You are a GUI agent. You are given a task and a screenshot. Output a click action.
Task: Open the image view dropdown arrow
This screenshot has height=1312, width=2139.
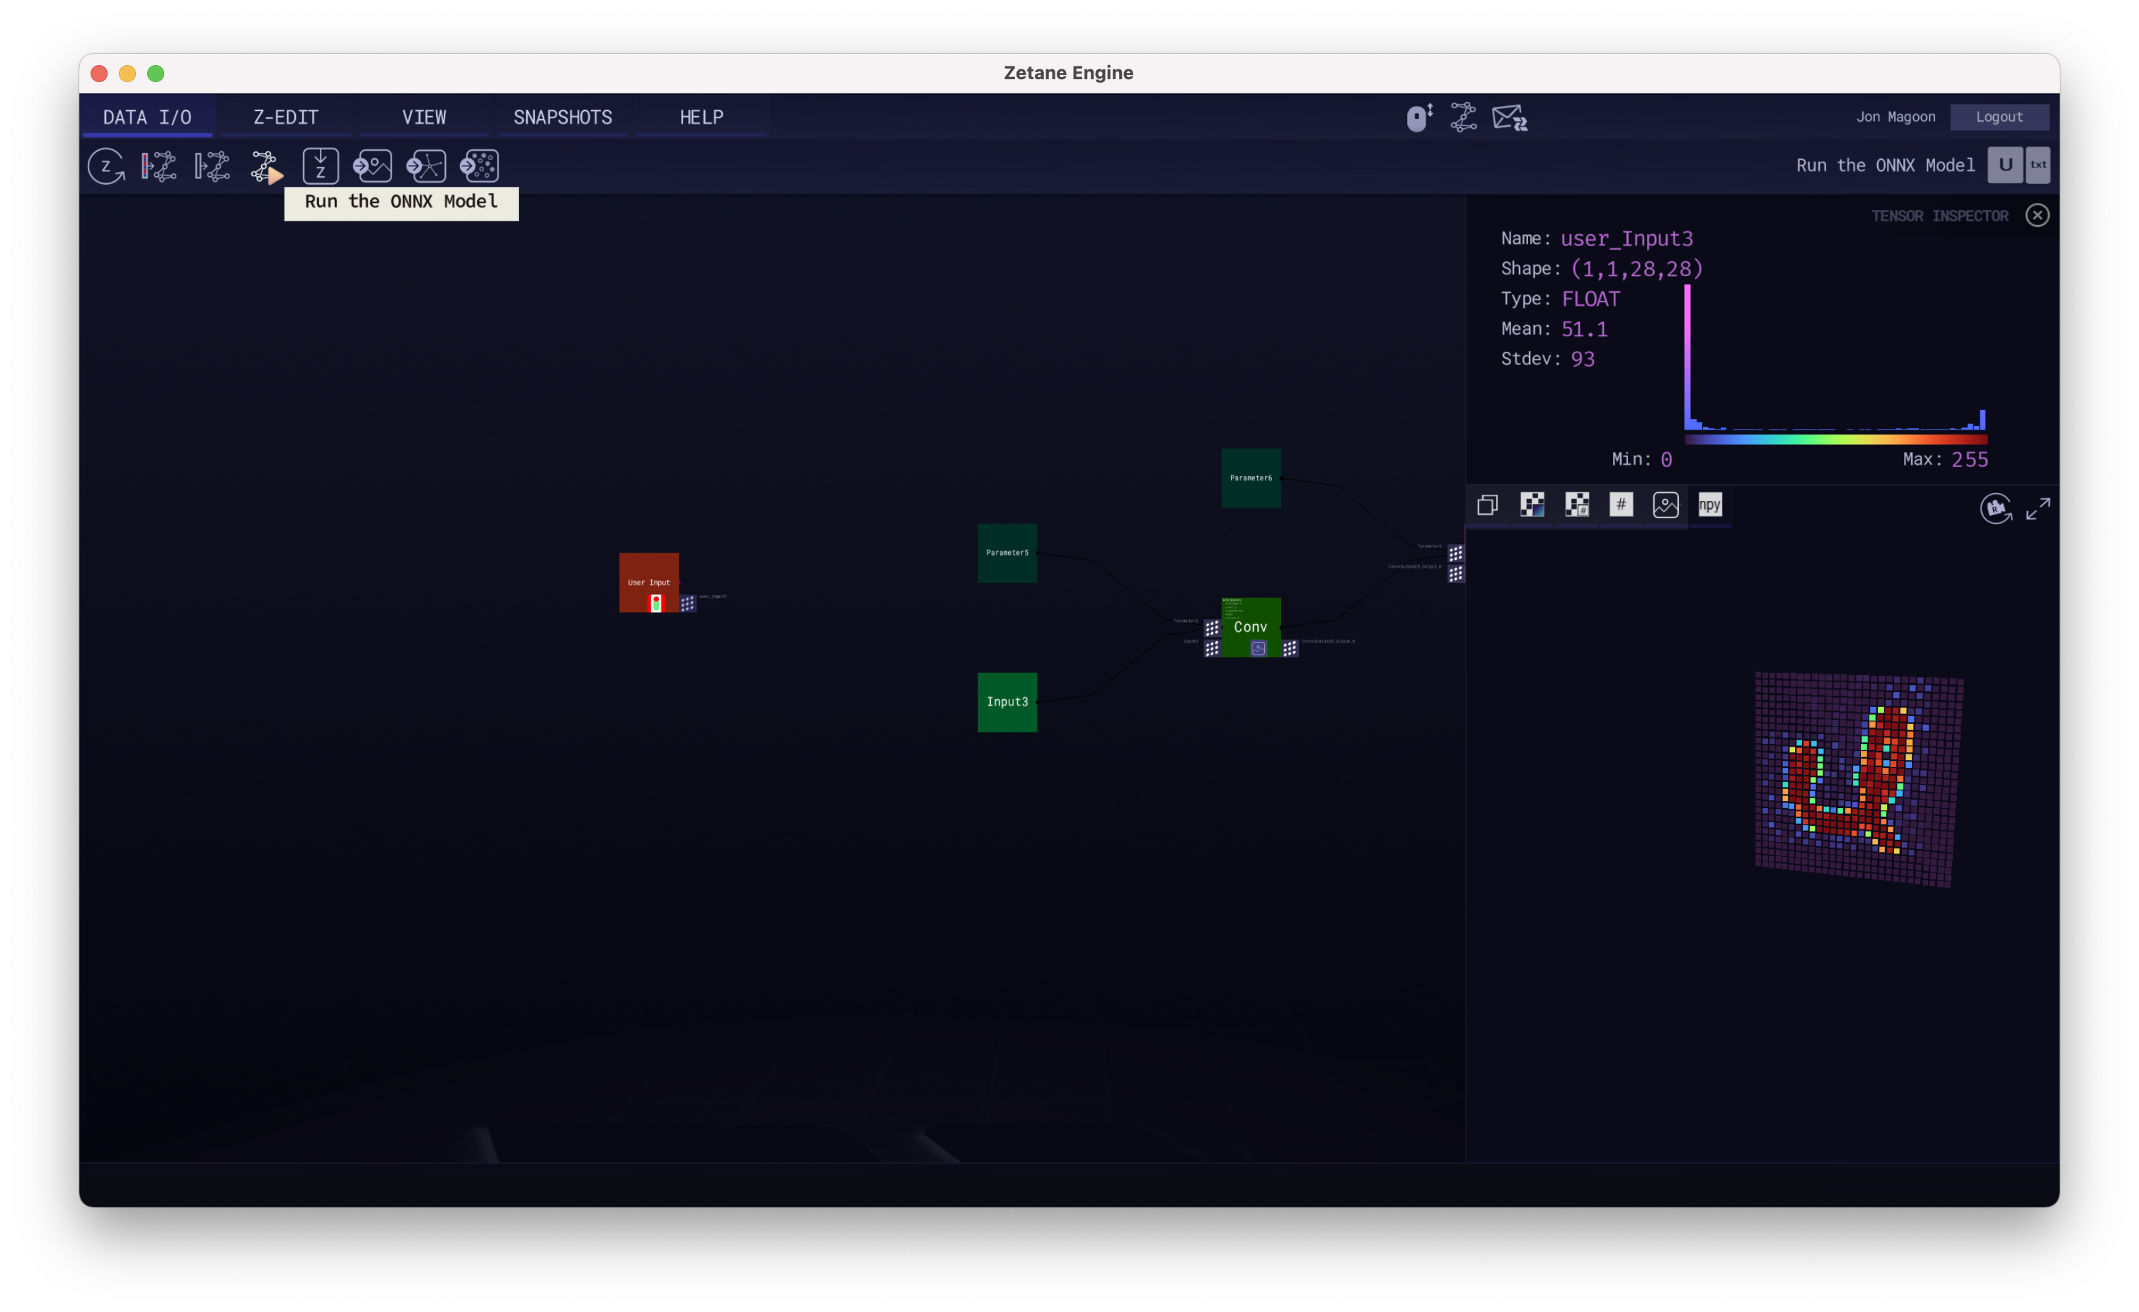[1682, 505]
